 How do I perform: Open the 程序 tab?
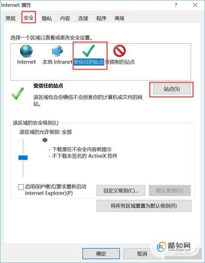coord(101,18)
